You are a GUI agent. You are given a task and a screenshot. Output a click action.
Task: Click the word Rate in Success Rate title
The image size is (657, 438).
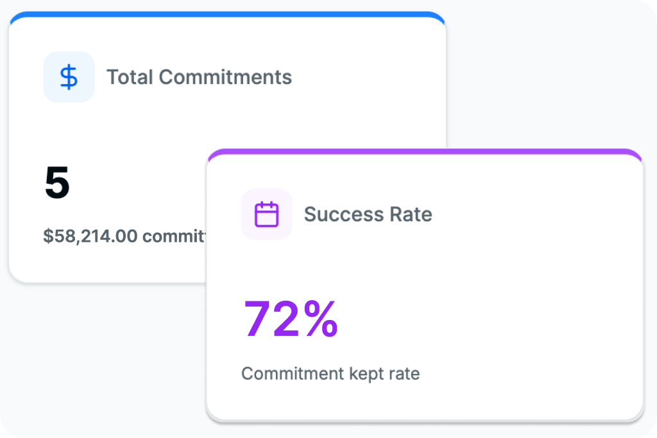coord(411,214)
